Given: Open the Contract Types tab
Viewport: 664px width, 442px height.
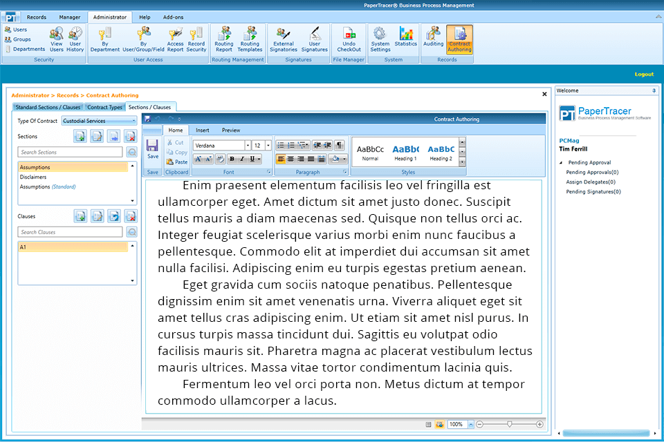Looking at the screenshot, I should (104, 107).
